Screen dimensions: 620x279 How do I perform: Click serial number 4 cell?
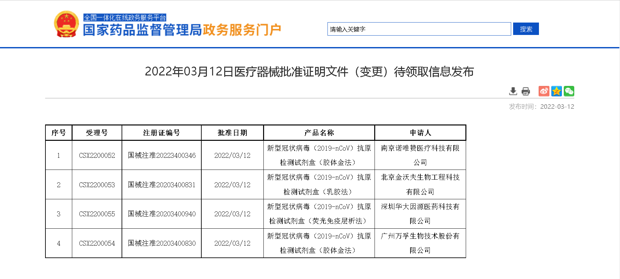pos(59,243)
